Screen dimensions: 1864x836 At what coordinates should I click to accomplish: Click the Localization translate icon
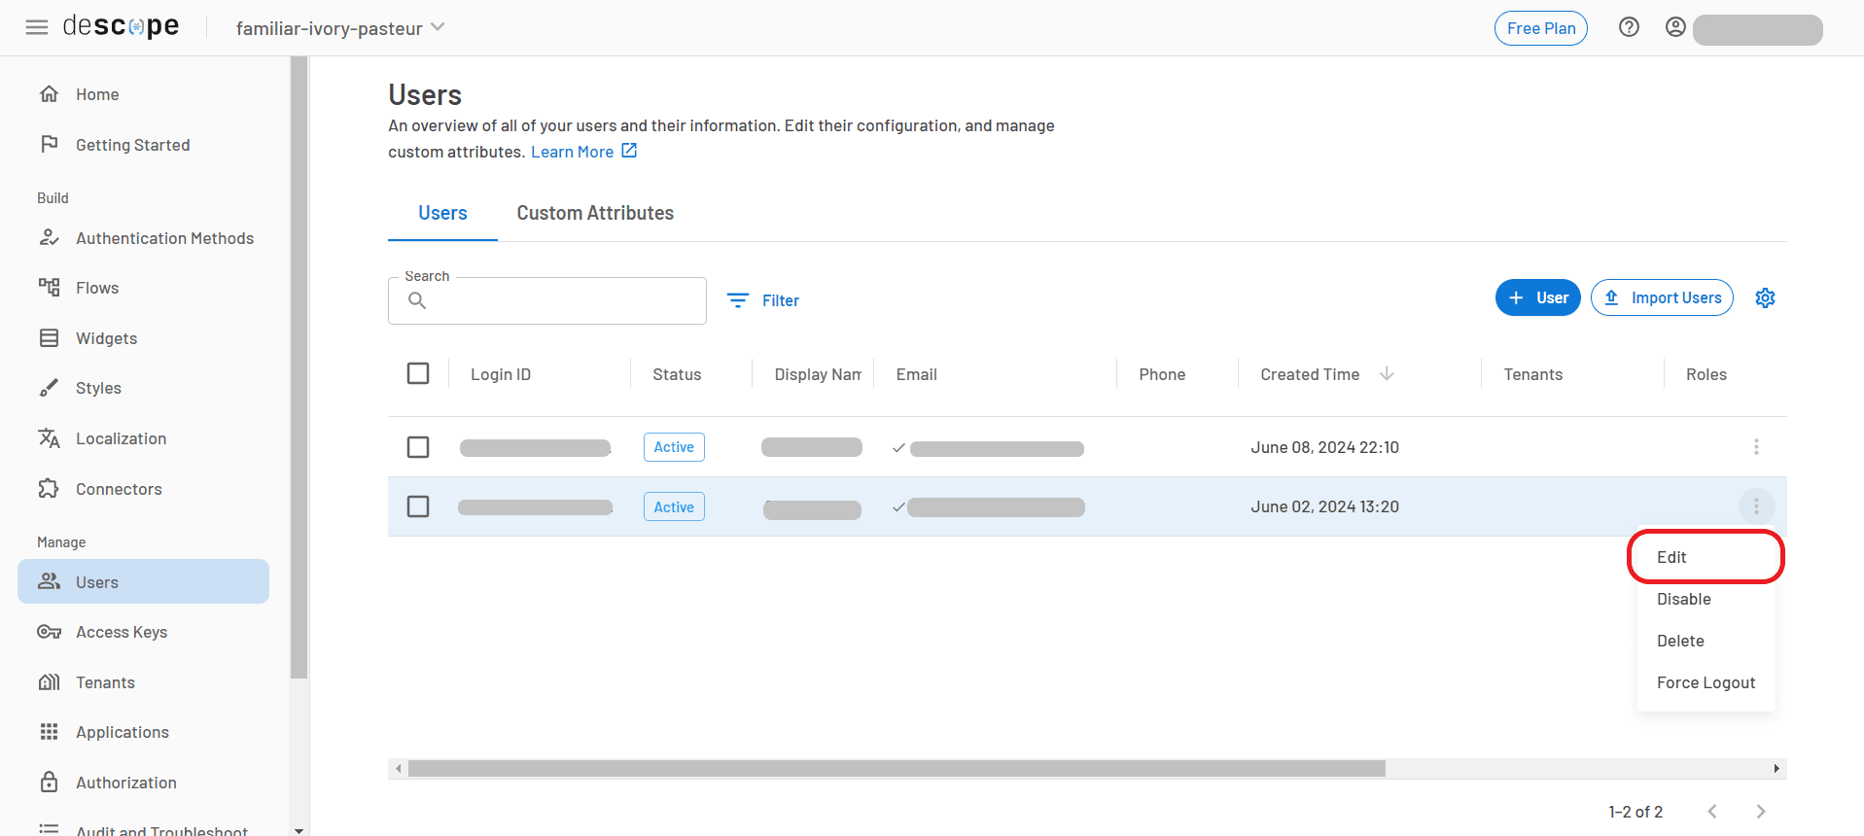[x=49, y=437]
